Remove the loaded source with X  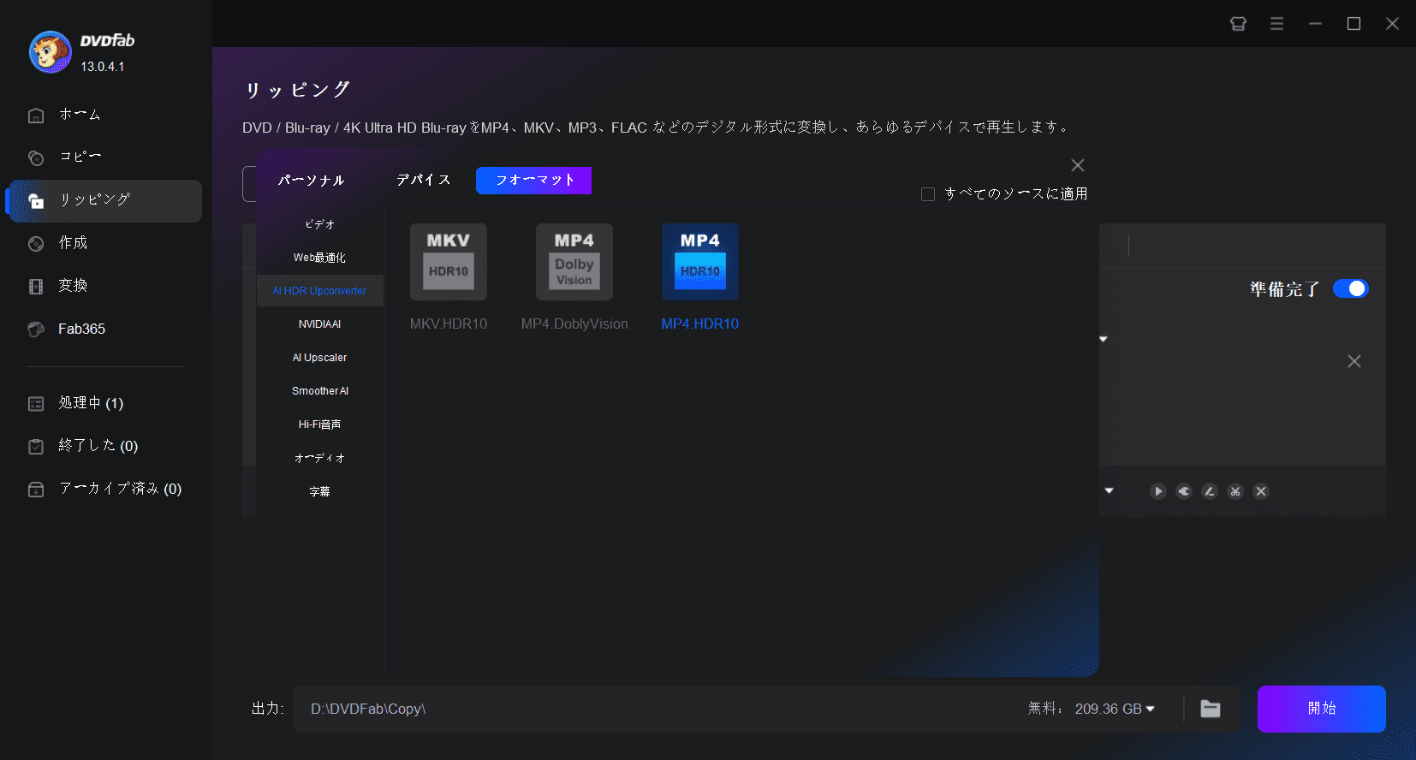pyautogui.click(x=1354, y=361)
